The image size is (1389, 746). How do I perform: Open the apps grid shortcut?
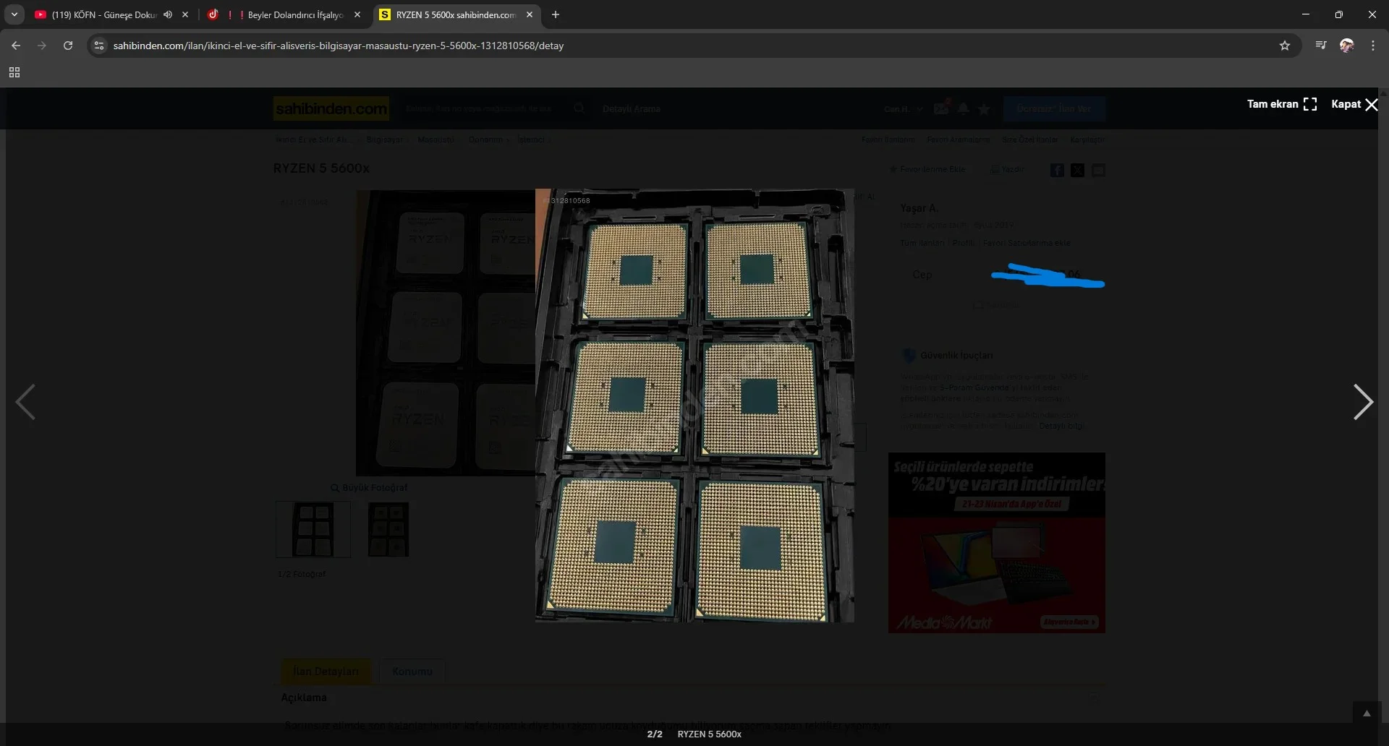click(x=14, y=72)
